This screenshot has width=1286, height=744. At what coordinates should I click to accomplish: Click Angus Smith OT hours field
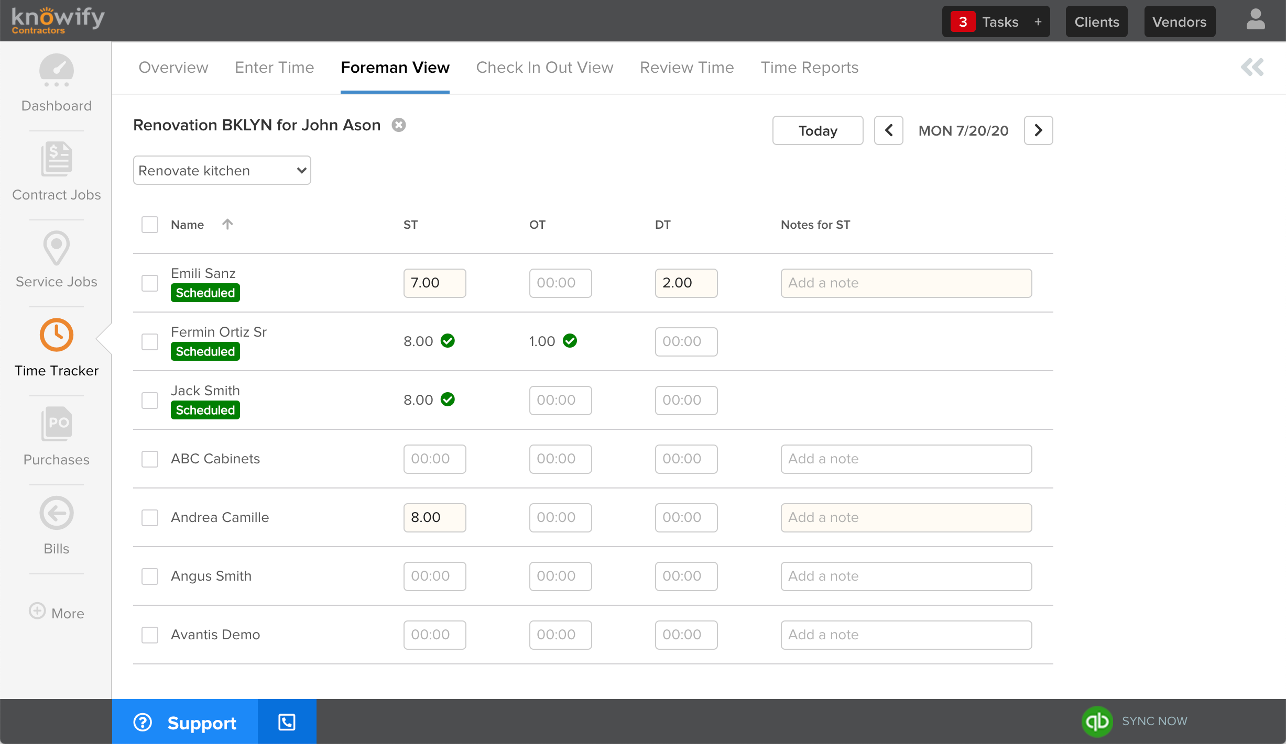tap(561, 576)
